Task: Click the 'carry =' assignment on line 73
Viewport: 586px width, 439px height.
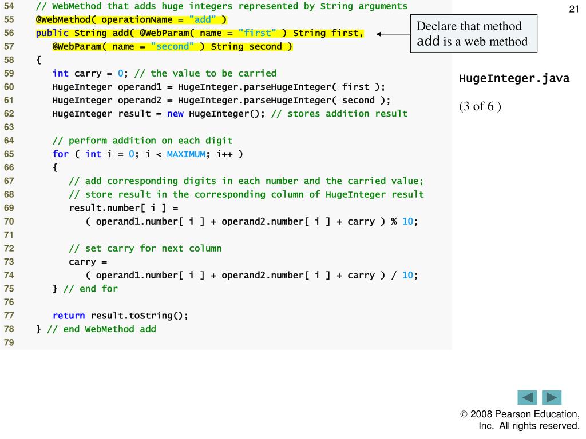Action: pyautogui.click(x=88, y=262)
